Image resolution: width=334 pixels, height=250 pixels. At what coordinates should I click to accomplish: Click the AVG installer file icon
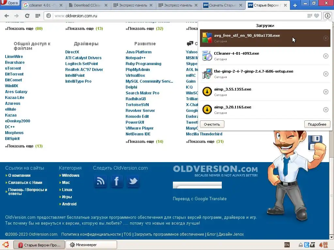point(207,38)
